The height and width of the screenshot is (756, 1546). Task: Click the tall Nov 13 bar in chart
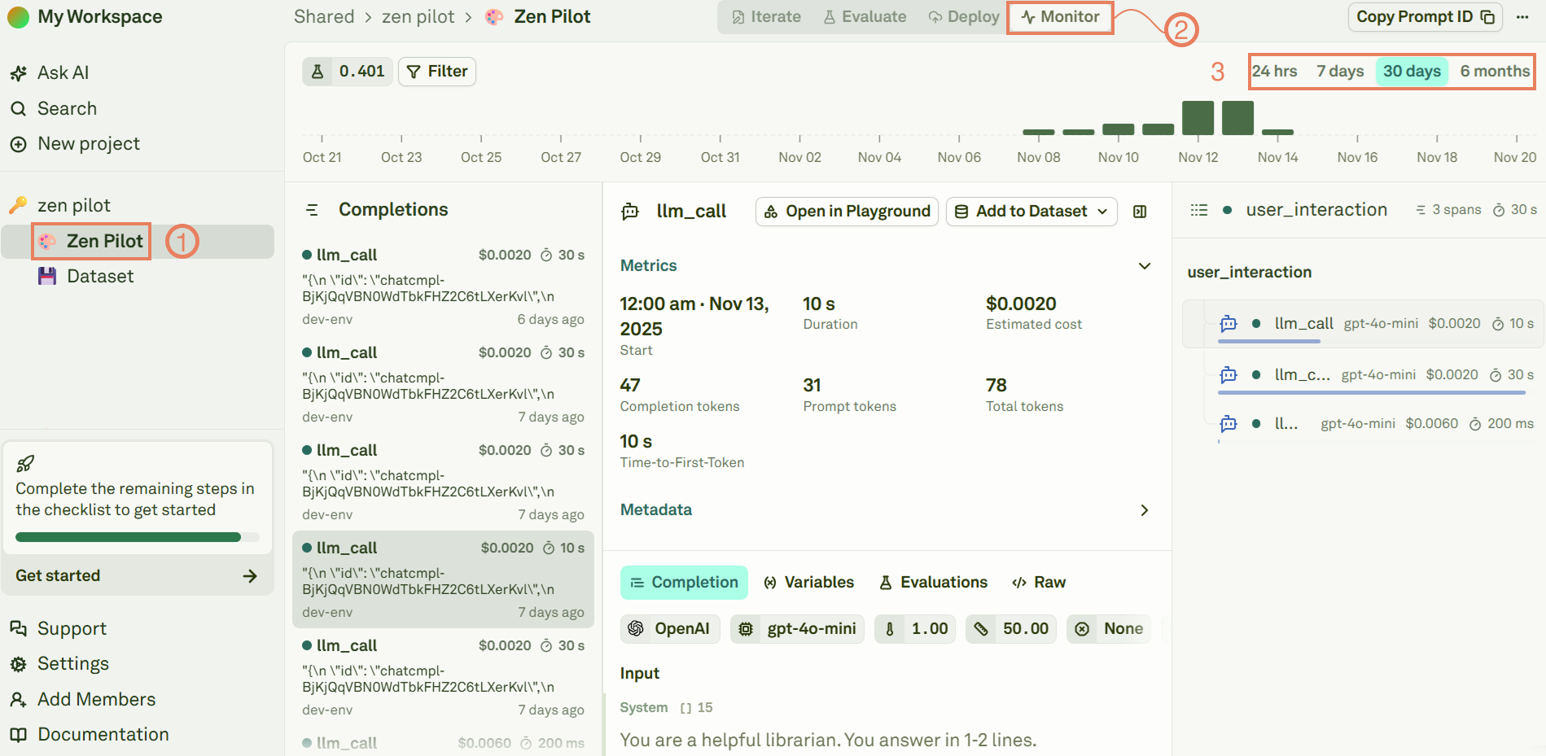click(x=1237, y=118)
